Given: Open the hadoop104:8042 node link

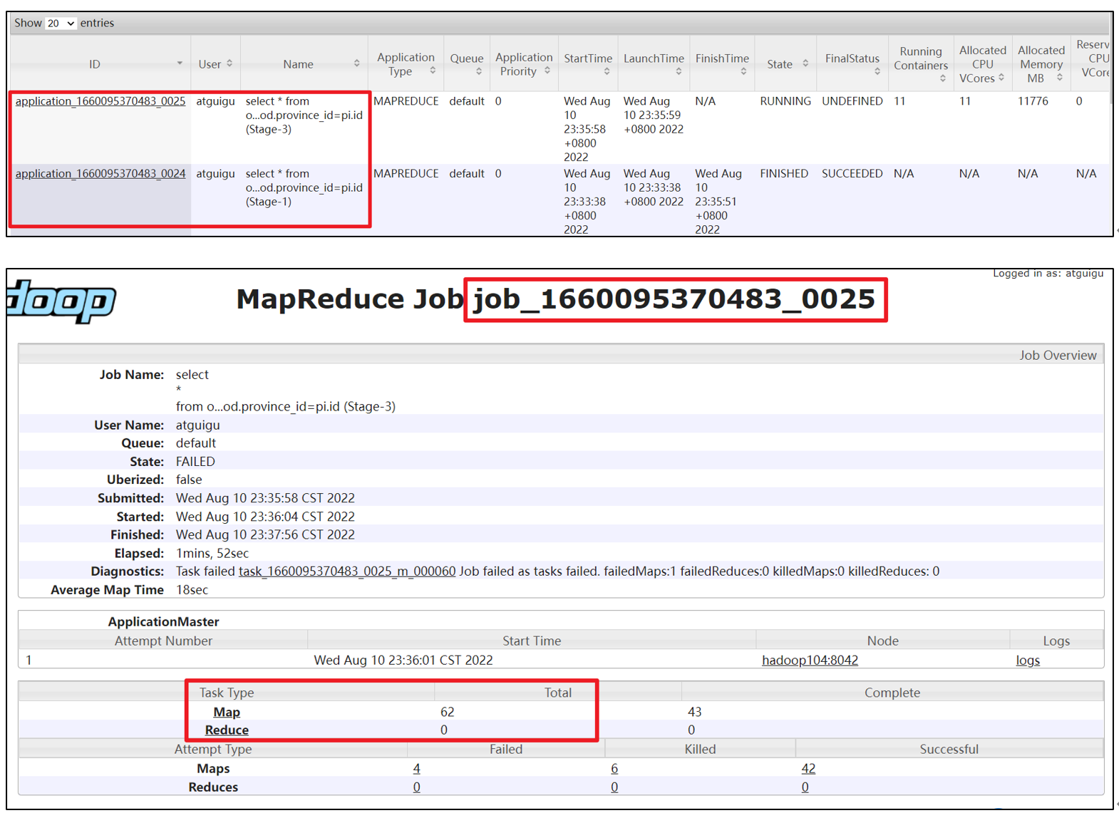Looking at the screenshot, I should [810, 661].
